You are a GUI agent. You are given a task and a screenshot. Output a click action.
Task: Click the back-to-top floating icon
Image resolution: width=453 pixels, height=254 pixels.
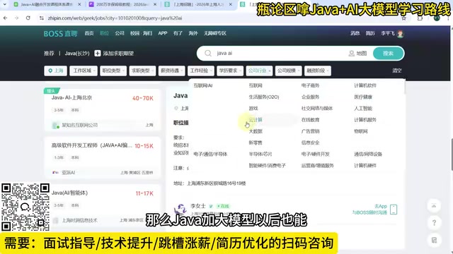tap(434, 205)
